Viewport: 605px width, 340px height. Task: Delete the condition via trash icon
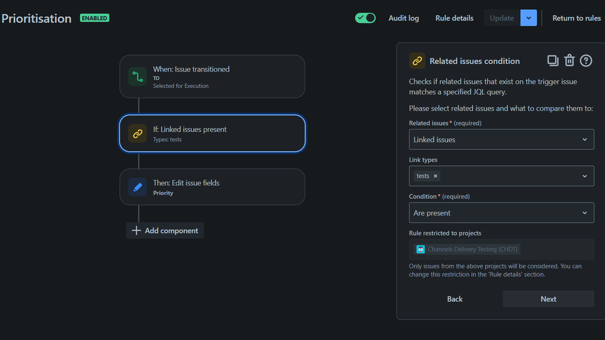(569, 60)
